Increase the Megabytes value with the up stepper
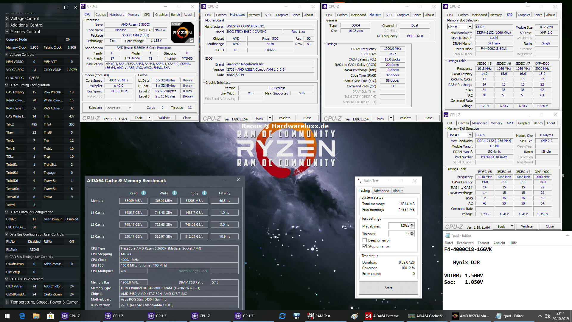The width and height of the screenshot is (572, 322). tap(412, 224)
